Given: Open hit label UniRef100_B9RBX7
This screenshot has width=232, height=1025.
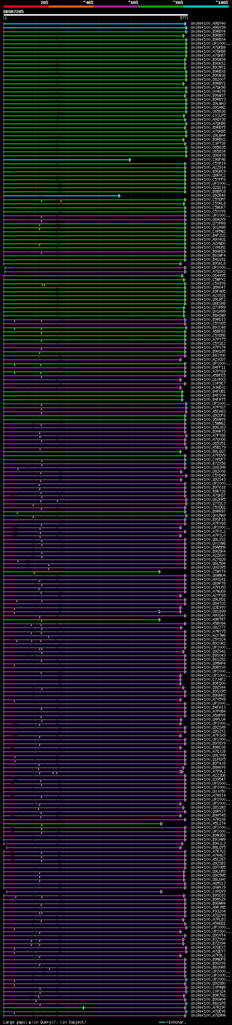Looking at the screenshot, I should (x=208, y=35).
